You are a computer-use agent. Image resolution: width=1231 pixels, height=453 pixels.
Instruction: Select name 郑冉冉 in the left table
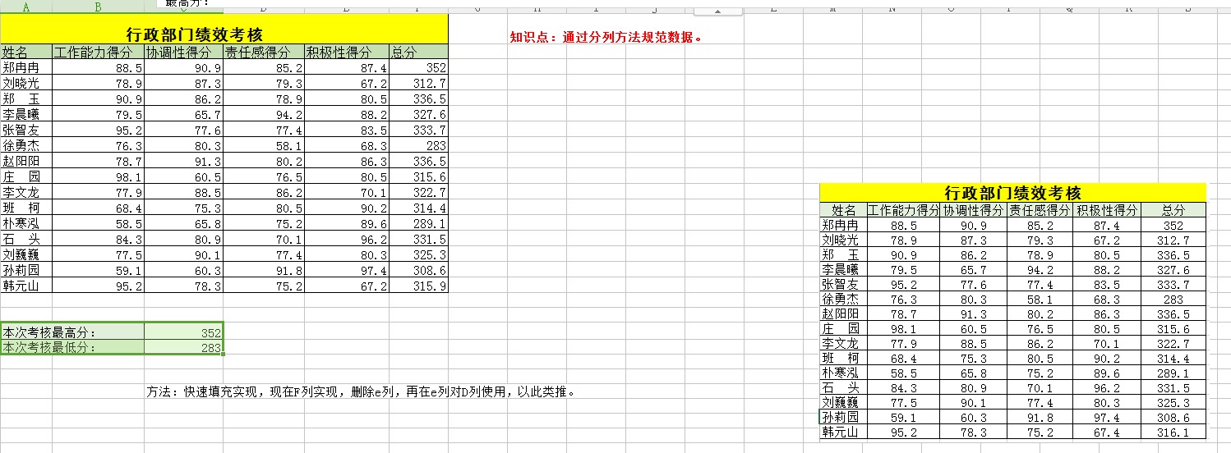[x=25, y=68]
